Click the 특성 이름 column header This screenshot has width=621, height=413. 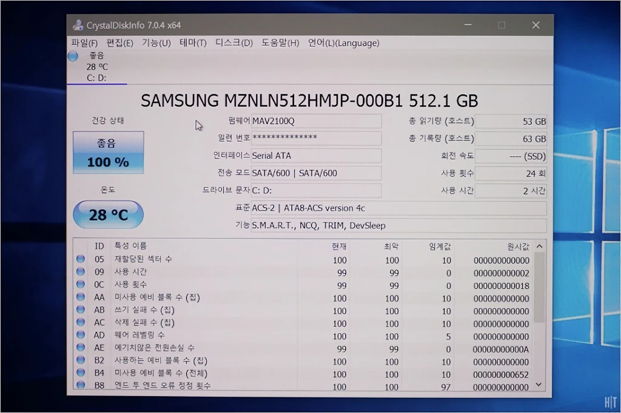pyautogui.click(x=131, y=246)
